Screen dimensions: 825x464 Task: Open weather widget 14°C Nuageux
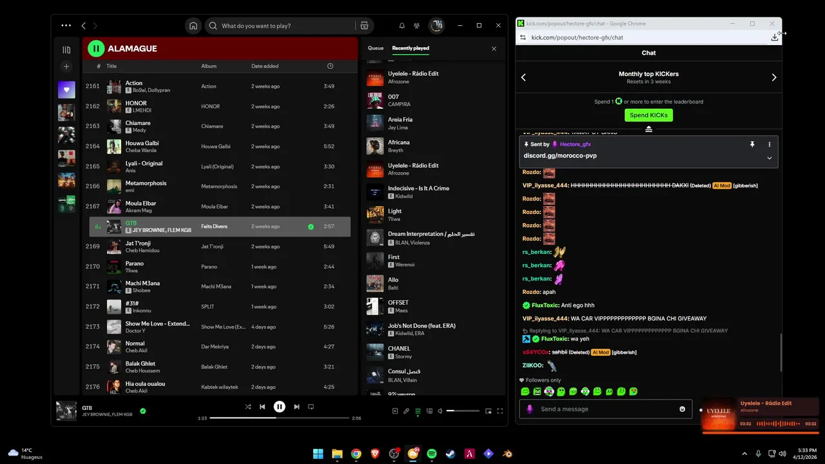tap(25, 453)
